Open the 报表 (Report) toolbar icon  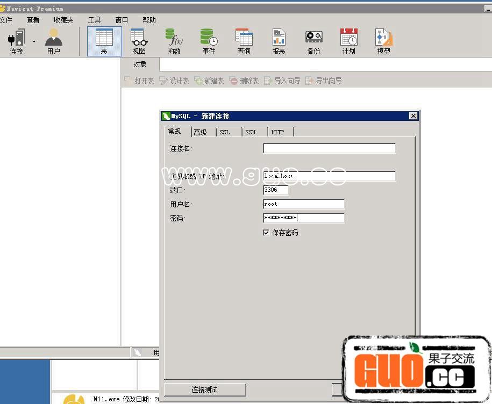click(x=279, y=41)
